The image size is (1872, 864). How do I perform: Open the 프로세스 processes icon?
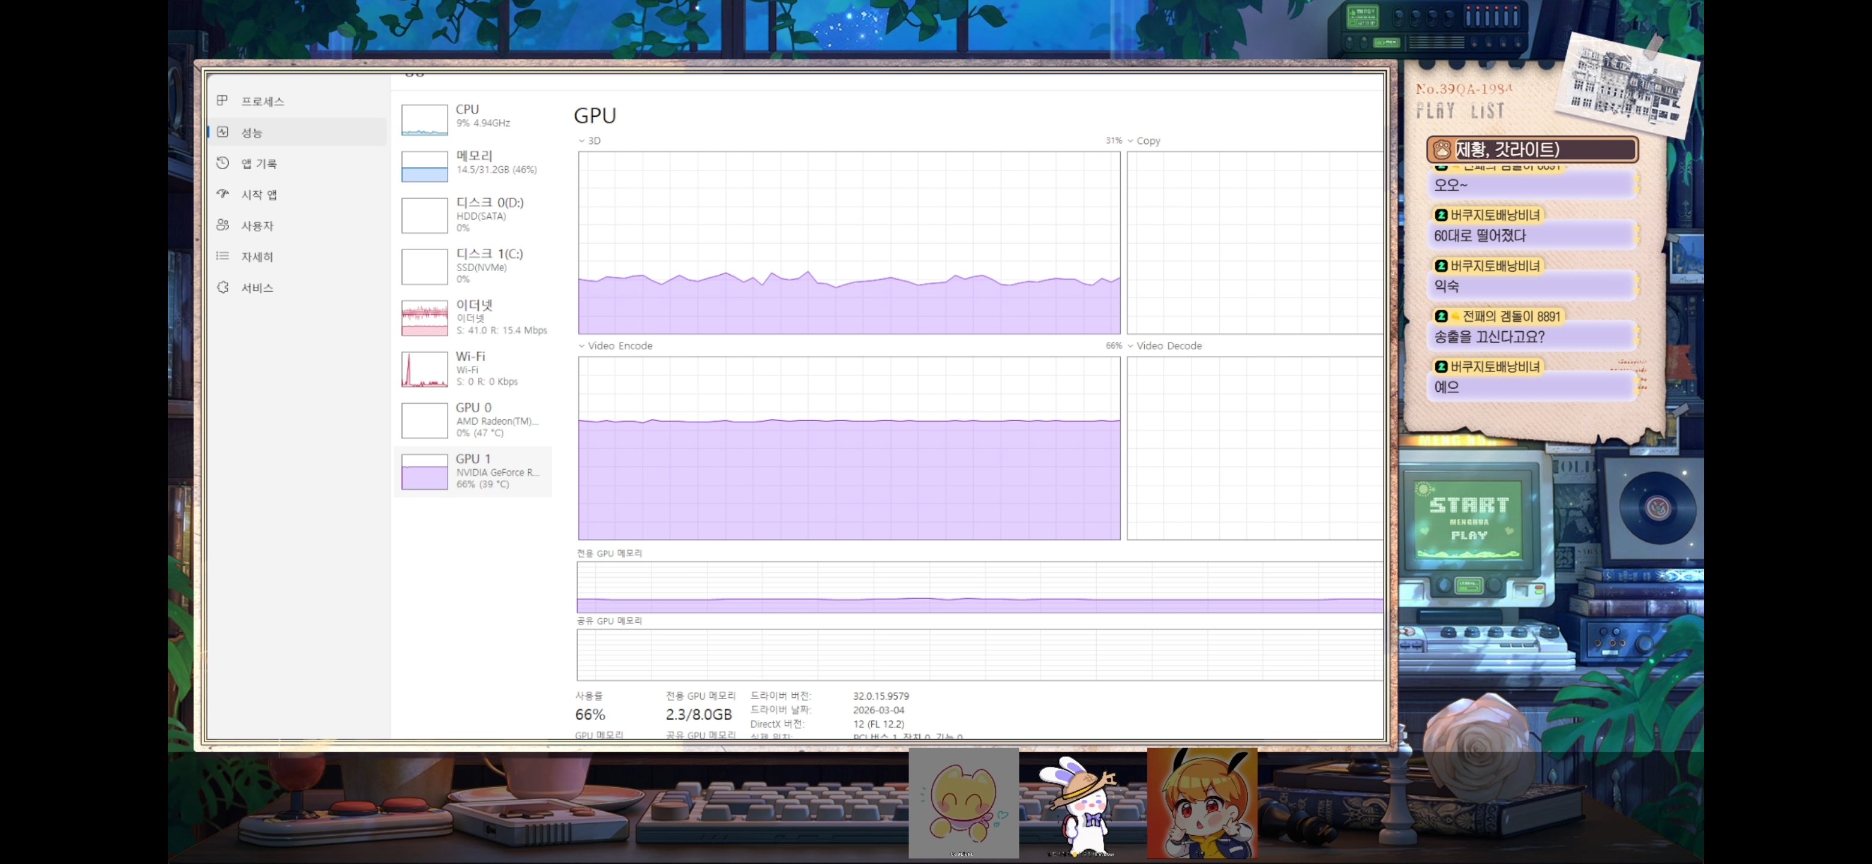pyautogui.click(x=223, y=100)
